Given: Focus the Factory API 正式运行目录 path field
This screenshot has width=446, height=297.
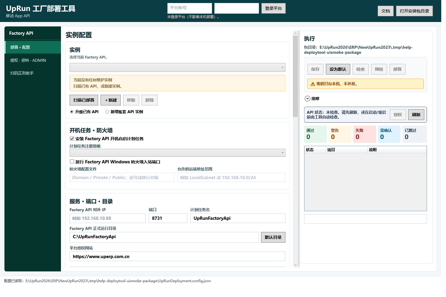Looking at the screenshot, I should (x=164, y=237).
